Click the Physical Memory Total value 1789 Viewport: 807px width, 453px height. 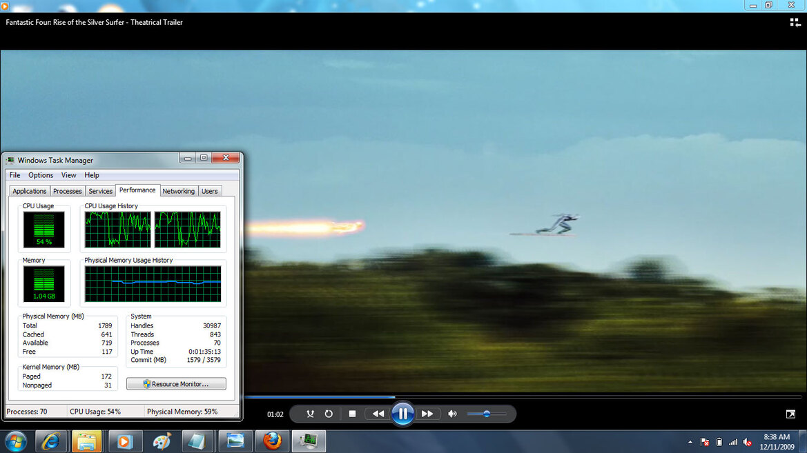[105, 326]
